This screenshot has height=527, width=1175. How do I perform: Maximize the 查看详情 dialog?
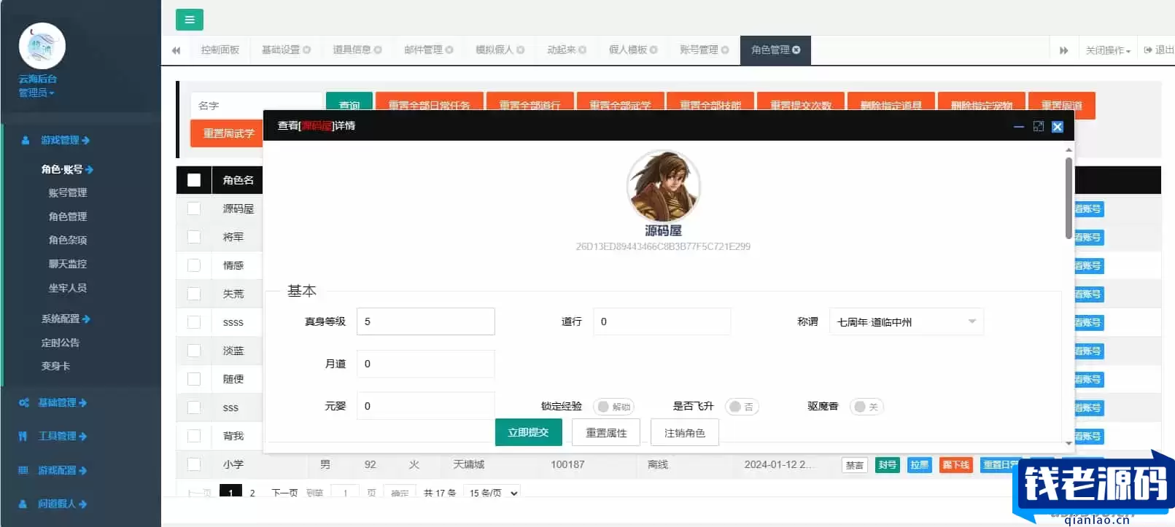[x=1039, y=127]
